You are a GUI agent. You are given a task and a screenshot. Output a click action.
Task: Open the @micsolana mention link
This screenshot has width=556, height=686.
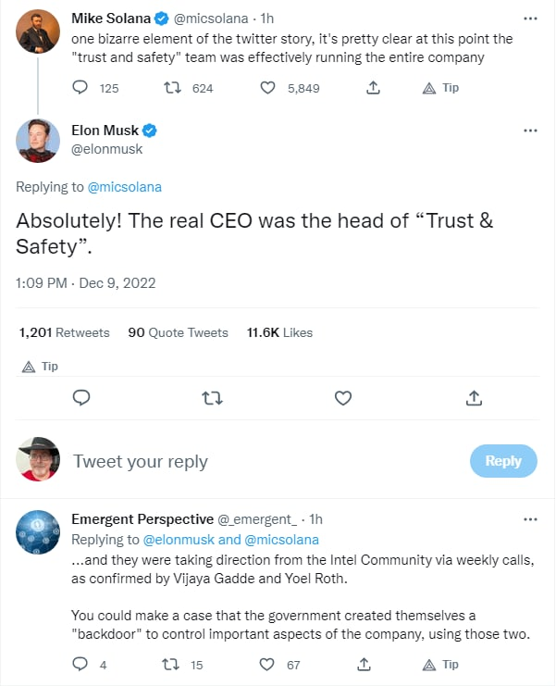pyautogui.click(x=124, y=187)
